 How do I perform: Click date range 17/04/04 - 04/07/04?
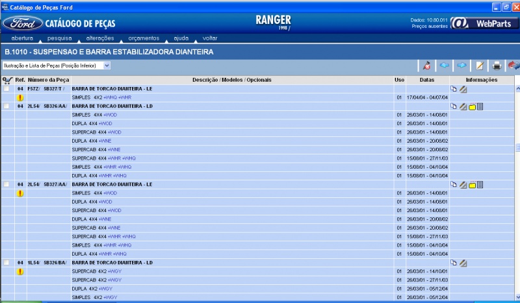pos(427,97)
